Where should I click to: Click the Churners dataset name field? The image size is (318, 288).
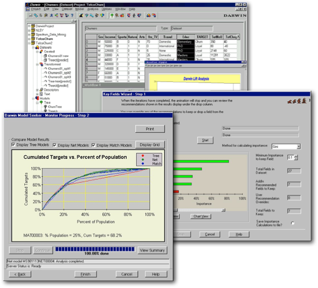pos(121,29)
